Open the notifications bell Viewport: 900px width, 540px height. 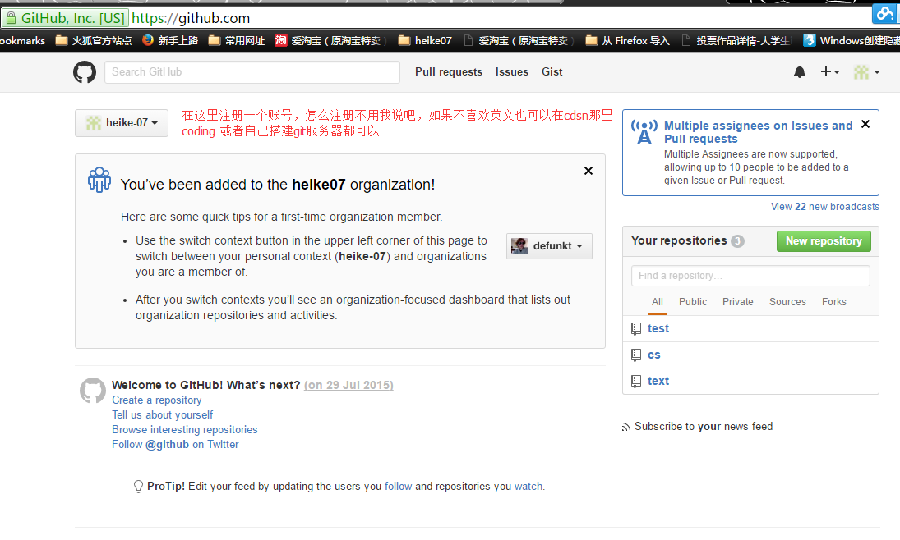(800, 71)
